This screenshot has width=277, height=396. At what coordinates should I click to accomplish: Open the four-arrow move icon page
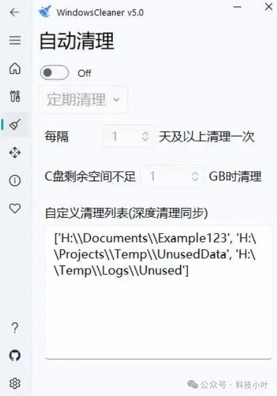(15, 152)
